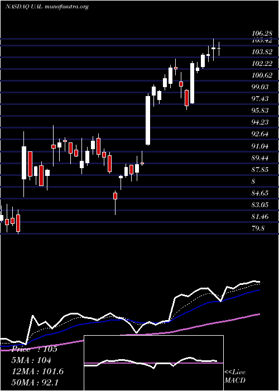Select the 99.03 price axis label
Screen dimensions: 279x391
pos(260,87)
